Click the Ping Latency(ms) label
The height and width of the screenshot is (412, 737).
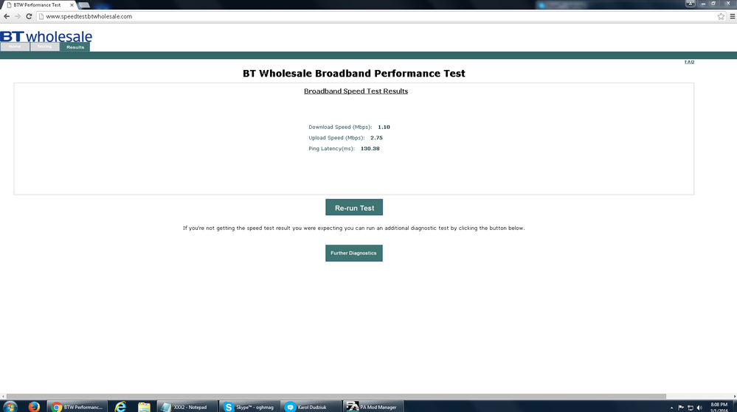point(331,149)
